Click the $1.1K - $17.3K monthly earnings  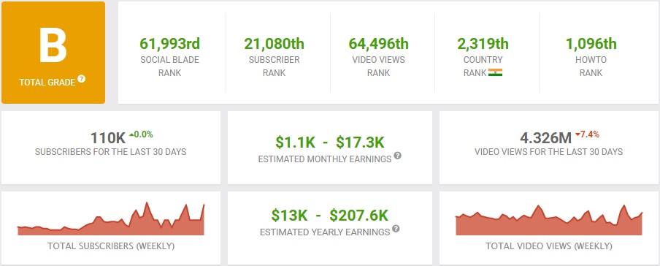(330, 142)
